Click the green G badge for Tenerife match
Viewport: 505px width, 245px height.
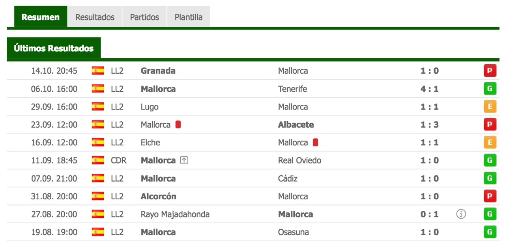tap(490, 89)
